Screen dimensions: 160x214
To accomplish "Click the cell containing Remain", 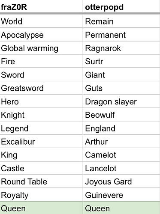I will [121, 21].
